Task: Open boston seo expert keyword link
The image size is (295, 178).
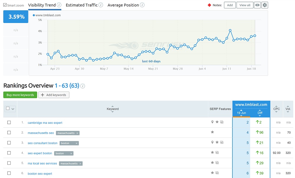Action: pyautogui.click(x=40, y=174)
